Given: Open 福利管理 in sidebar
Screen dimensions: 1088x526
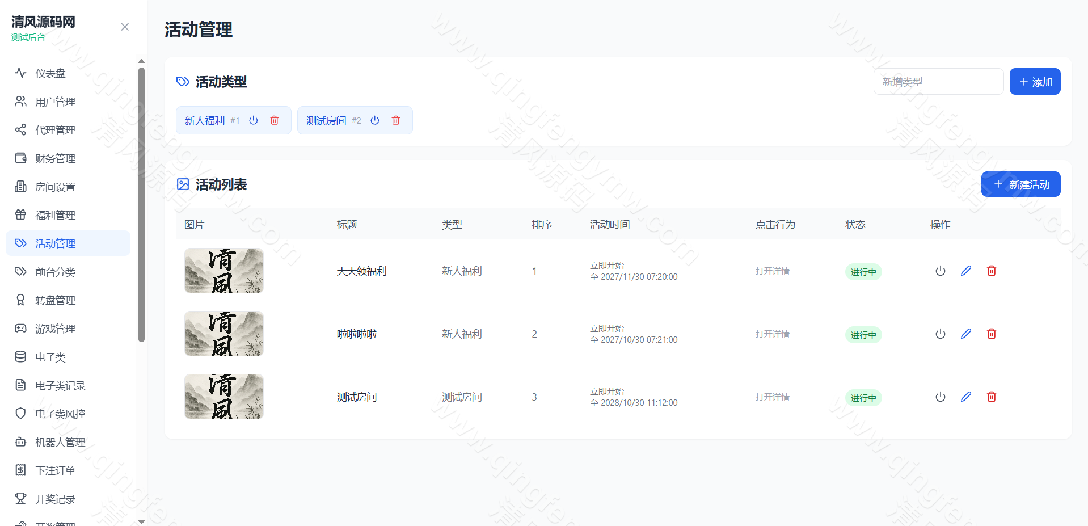Looking at the screenshot, I should click(68, 214).
